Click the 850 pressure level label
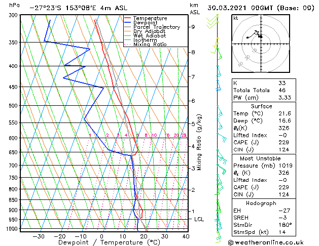Viewport: 319px width, 246px height. 14,200
